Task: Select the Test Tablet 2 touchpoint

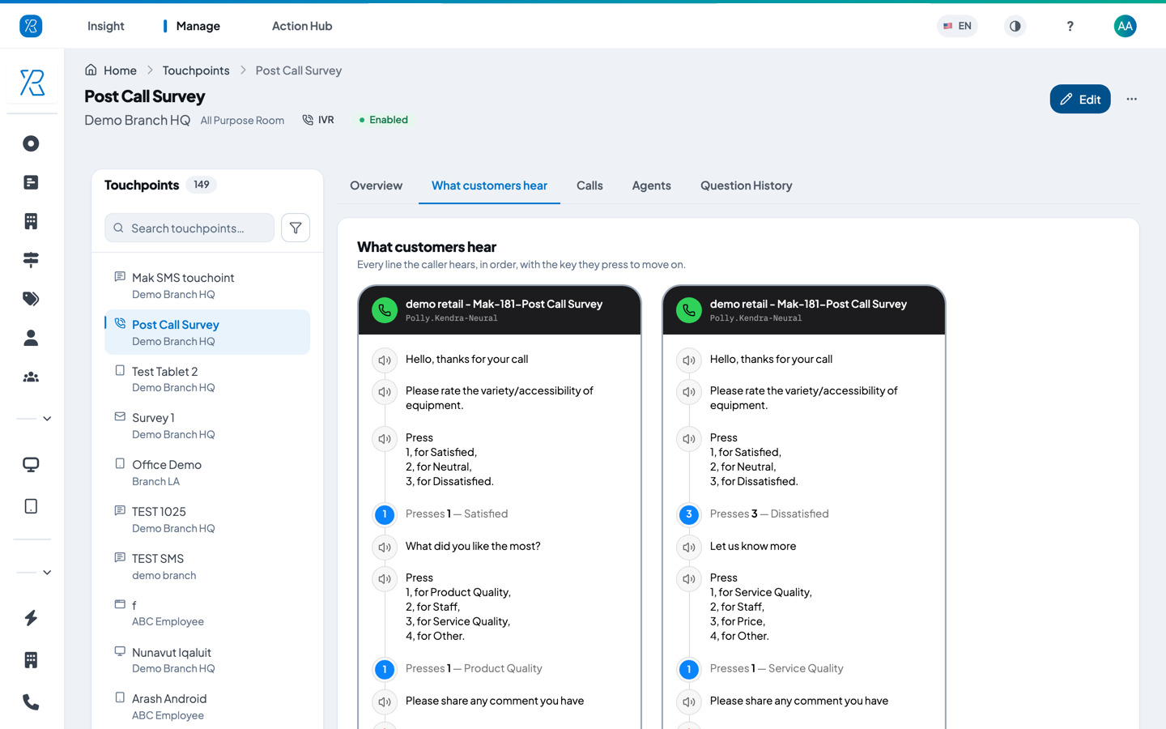Action: pyautogui.click(x=207, y=379)
